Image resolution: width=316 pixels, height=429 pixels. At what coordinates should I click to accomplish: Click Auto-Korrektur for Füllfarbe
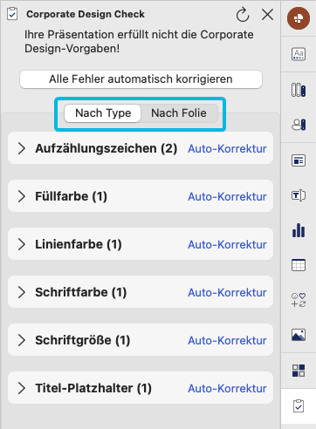click(x=227, y=197)
